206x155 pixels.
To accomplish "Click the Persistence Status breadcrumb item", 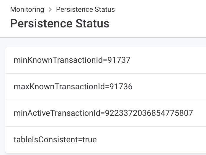I will [x=85, y=9].
